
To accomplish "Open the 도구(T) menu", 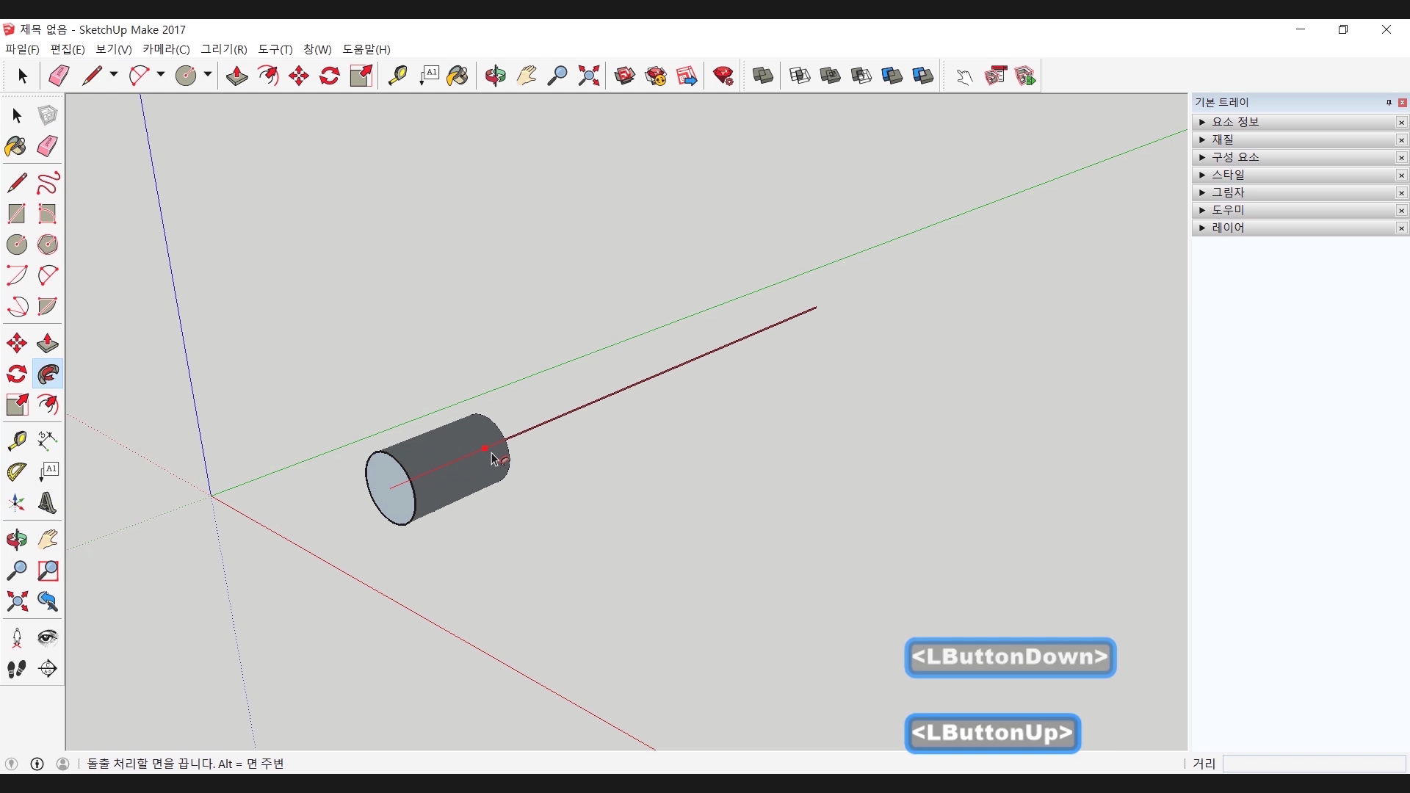I will [x=275, y=49].
